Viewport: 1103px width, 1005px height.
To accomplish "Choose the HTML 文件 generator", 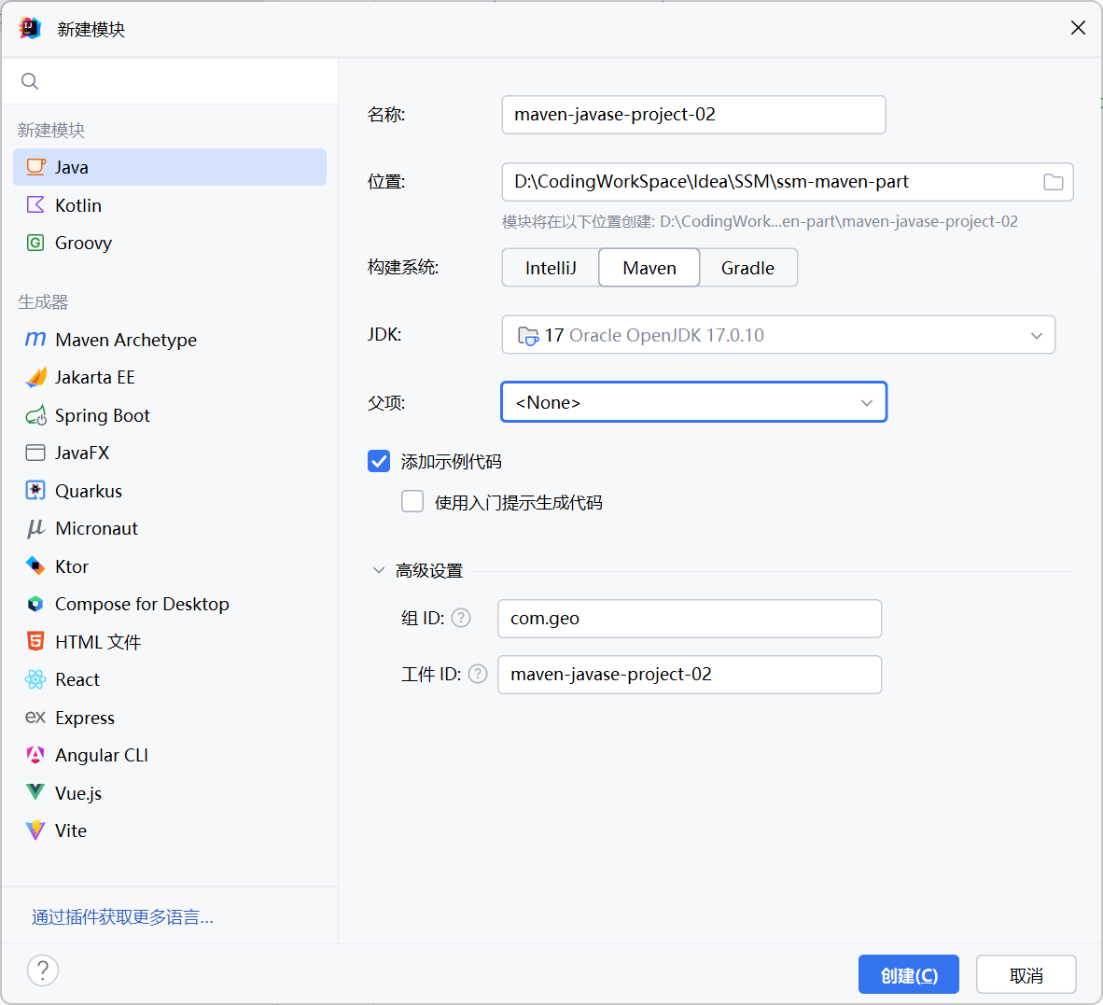I will 170,641.
